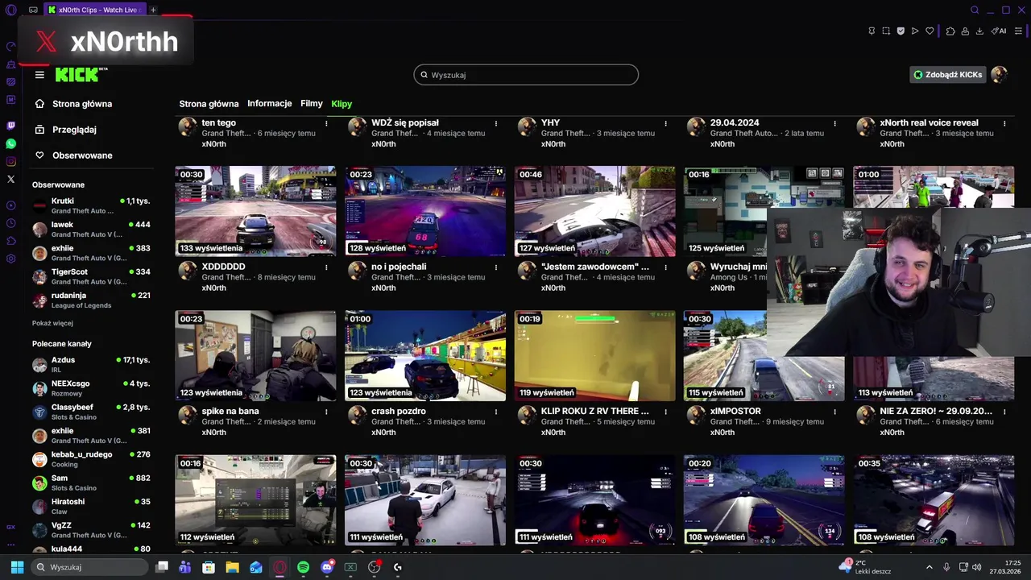Open the browser extensions toolbar icon
This screenshot has width=1031, height=580.
click(950, 31)
